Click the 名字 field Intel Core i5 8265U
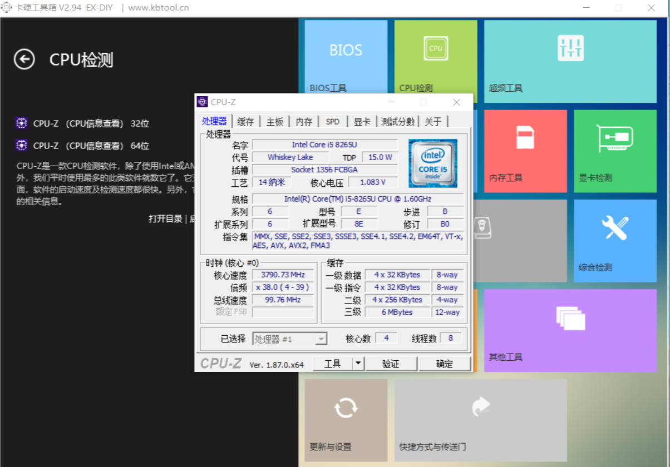 324,145
